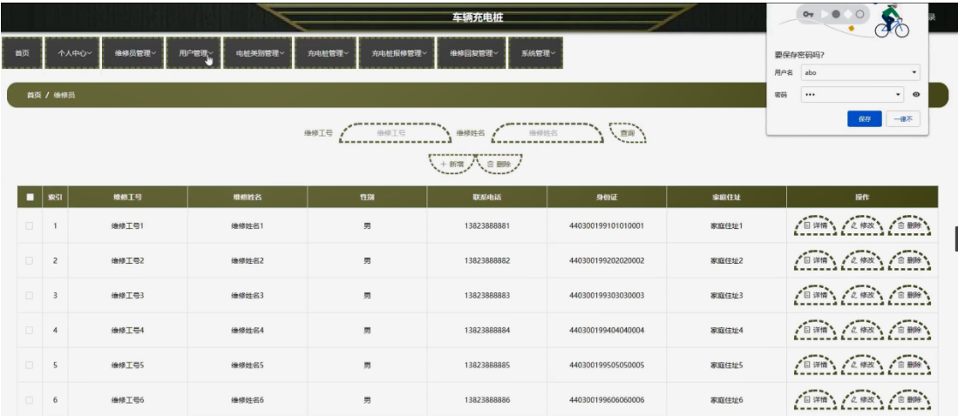Open 详情 for 维修工号5

tap(816, 365)
